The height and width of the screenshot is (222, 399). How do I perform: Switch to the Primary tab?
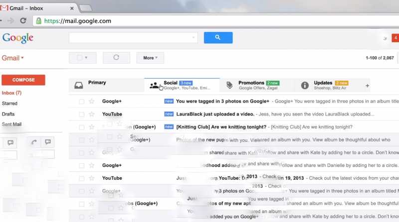point(106,85)
